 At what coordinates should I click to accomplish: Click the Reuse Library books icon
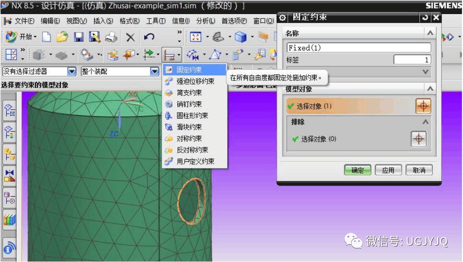pyautogui.click(x=10, y=220)
